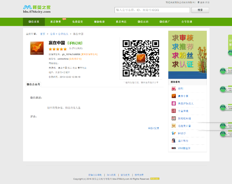The image size is (232, 184).
Task: Select the original ID gh_1074c7c66f09
Action: click(x=71, y=54)
